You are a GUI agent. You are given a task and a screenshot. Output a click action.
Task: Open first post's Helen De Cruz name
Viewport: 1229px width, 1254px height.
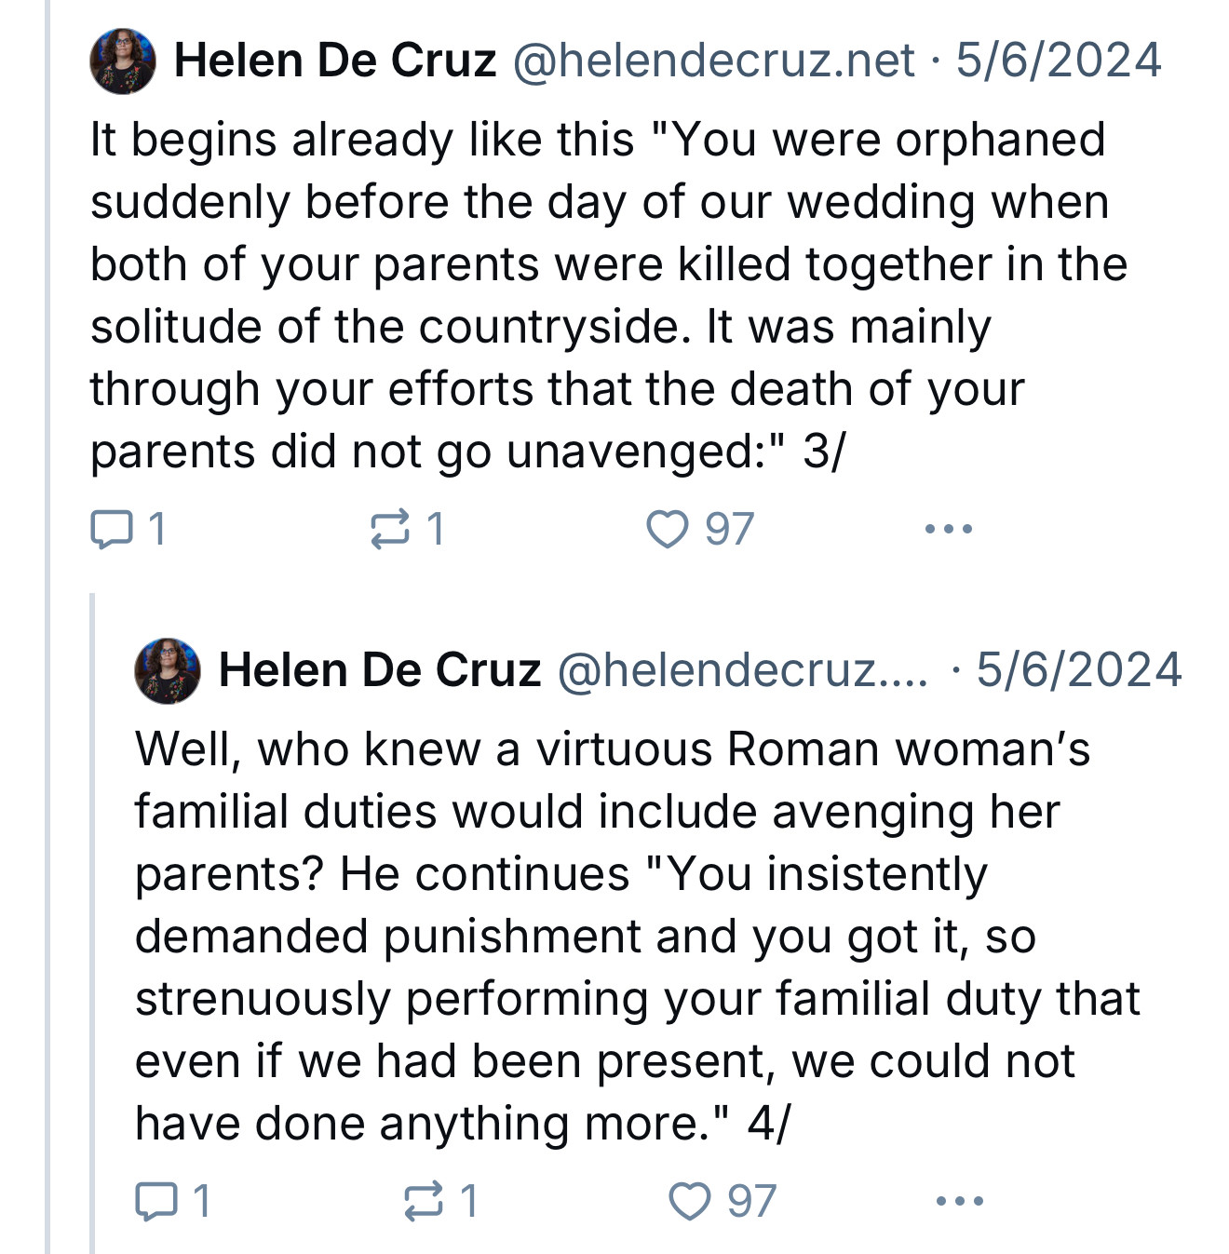(335, 61)
